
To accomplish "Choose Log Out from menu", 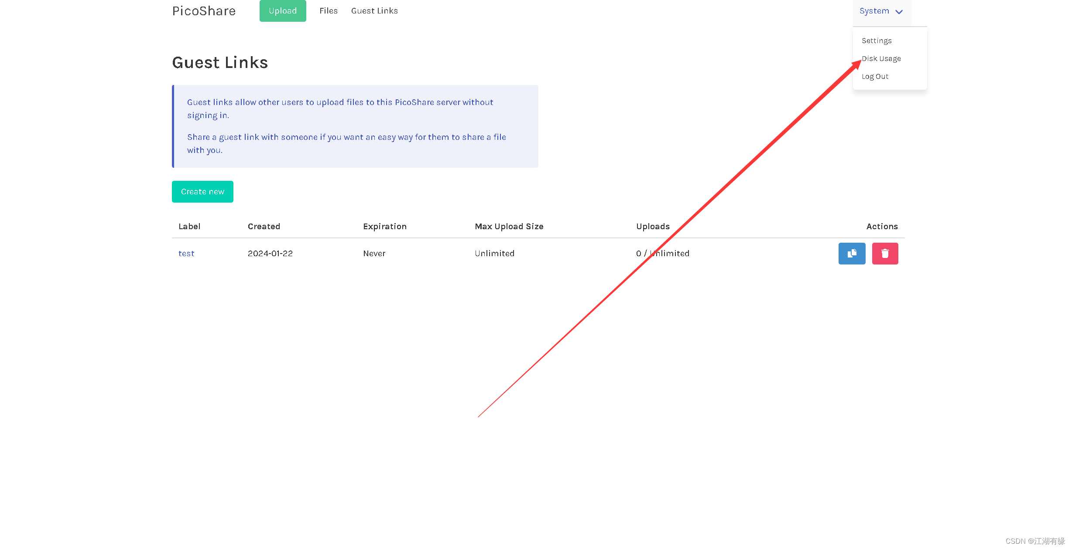I will (875, 76).
